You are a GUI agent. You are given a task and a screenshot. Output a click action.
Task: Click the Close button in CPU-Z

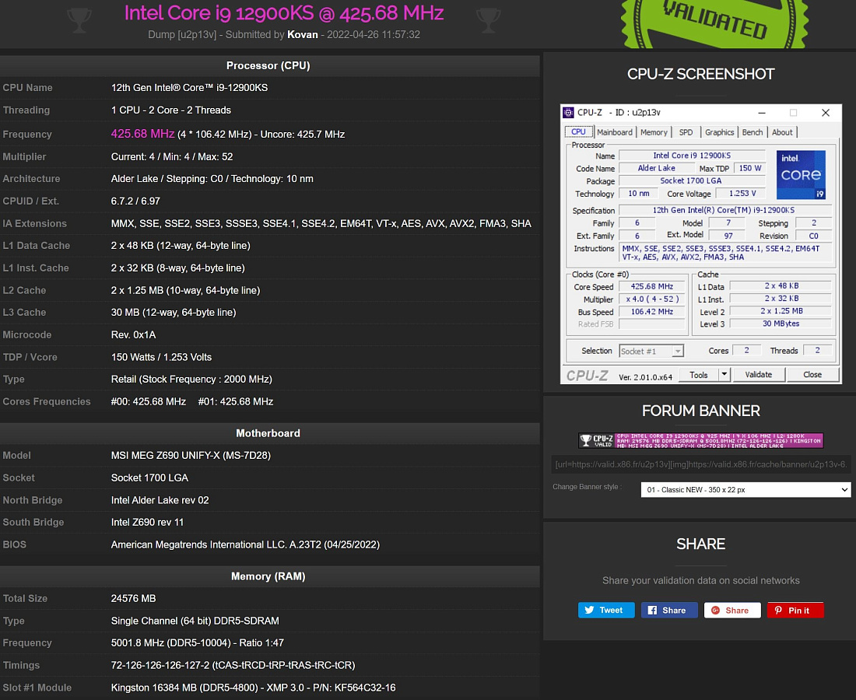[x=812, y=374]
